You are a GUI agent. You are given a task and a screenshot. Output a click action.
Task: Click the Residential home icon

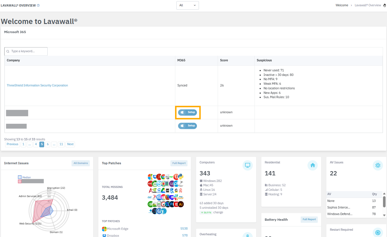pos(312,165)
